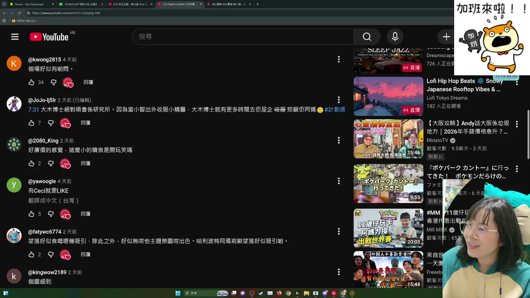Open File Explorer from the taskbar
This screenshot has height=298, width=530.
click(306, 293)
